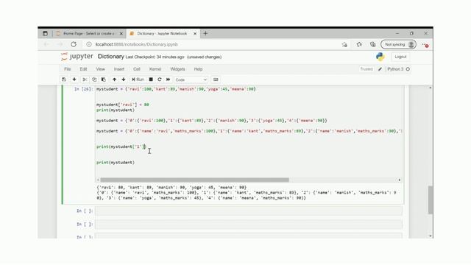Open the File menu
The width and height of the screenshot is (471, 265).
[x=67, y=69]
